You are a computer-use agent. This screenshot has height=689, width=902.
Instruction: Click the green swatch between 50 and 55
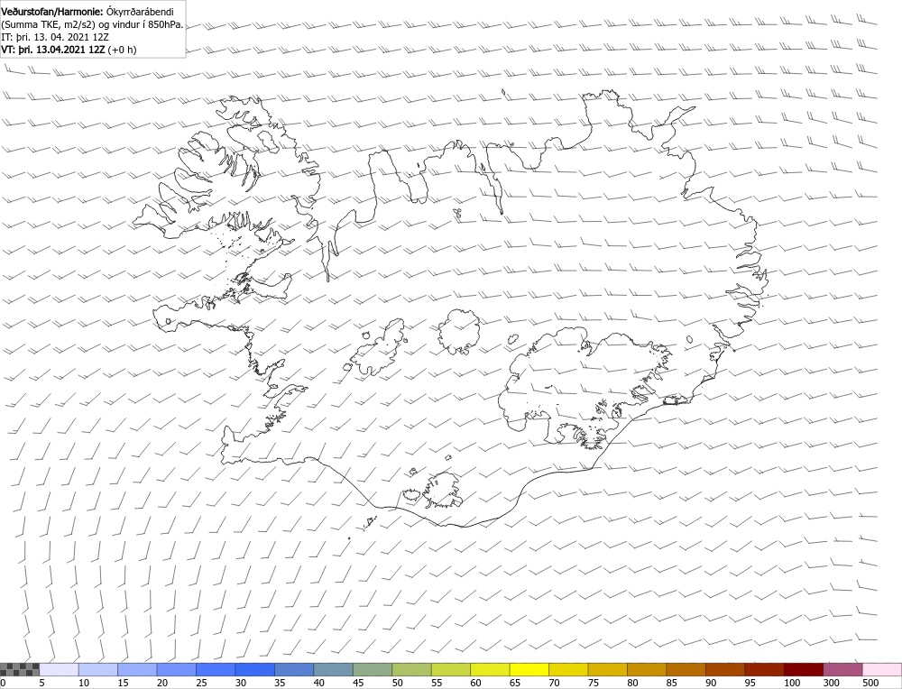click(411, 669)
